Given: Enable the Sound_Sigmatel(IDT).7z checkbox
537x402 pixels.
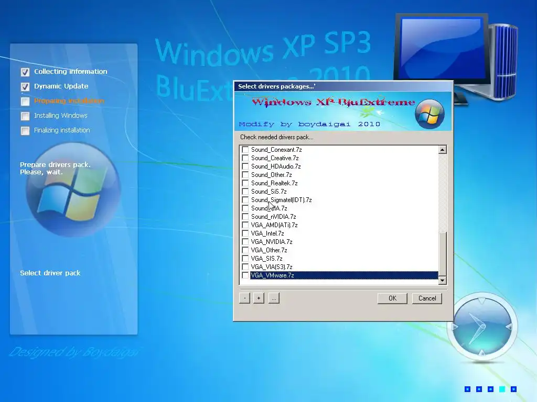Looking at the screenshot, I should coord(245,200).
